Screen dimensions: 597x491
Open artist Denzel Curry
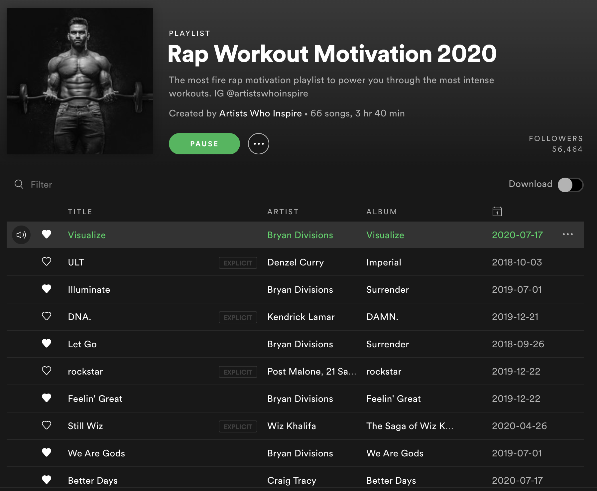(296, 262)
